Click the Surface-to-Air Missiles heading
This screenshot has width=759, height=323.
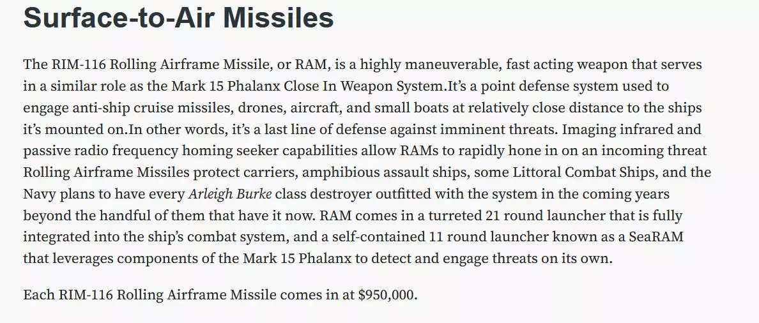[179, 19]
